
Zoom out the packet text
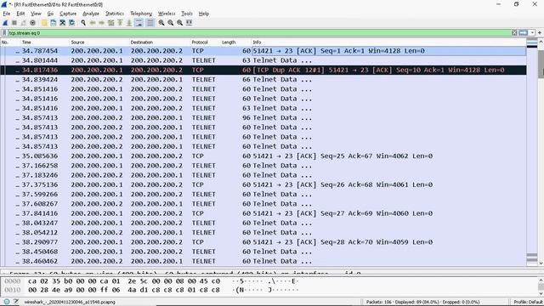170,23
